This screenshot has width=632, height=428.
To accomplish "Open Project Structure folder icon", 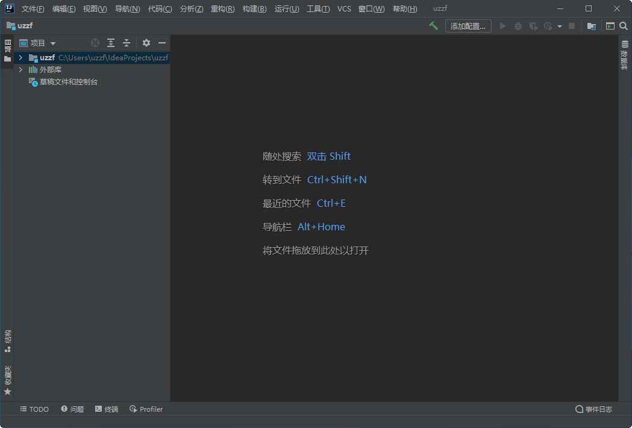I will click(591, 26).
